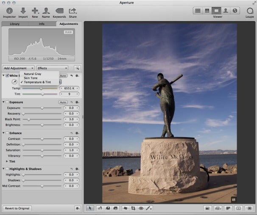Image resolution: width=257 pixels, height=215 pixels.
Task: Open the Quick Brushes menu
Action: click(149, 208)
